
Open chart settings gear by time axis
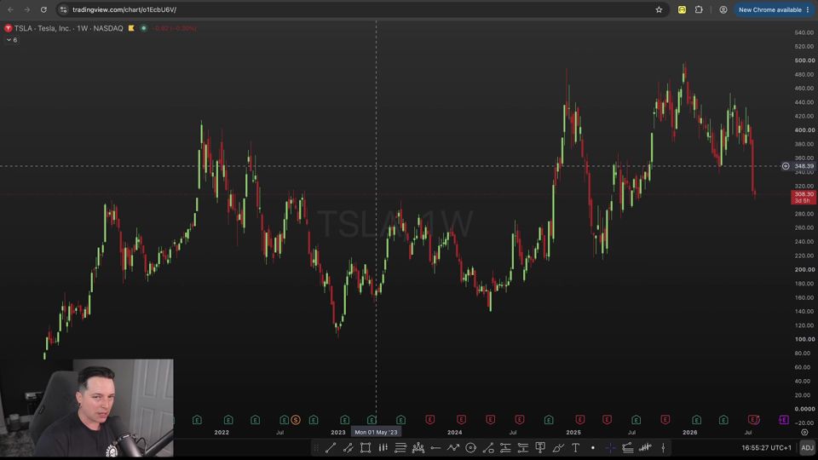coord(804,432)
